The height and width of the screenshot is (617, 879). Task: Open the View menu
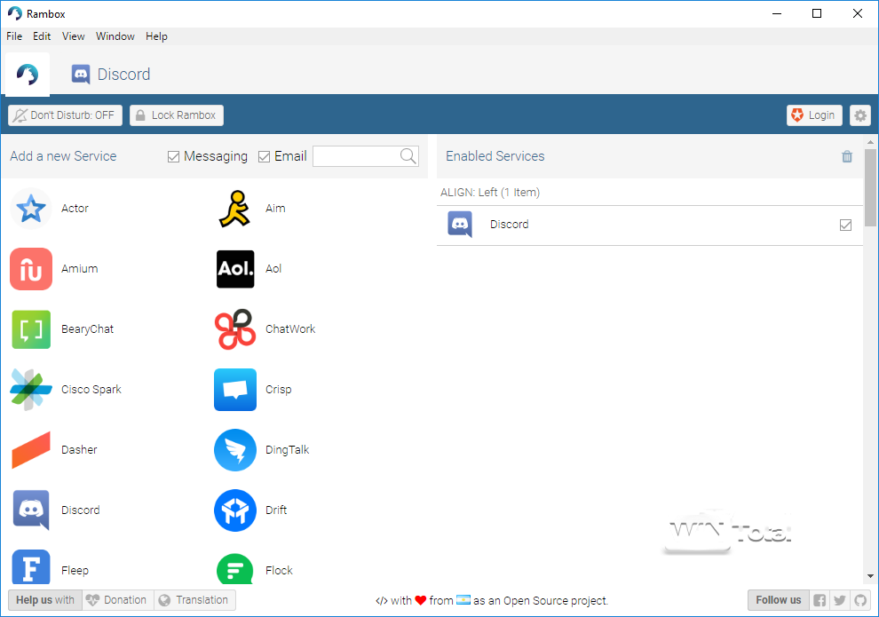coord(73,36)
